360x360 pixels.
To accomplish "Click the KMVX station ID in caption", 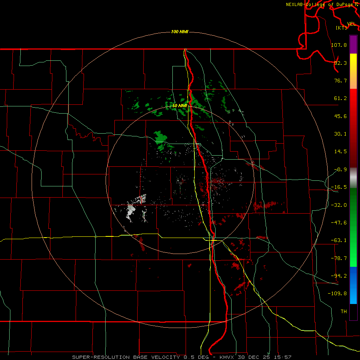I will coord(227,357).
